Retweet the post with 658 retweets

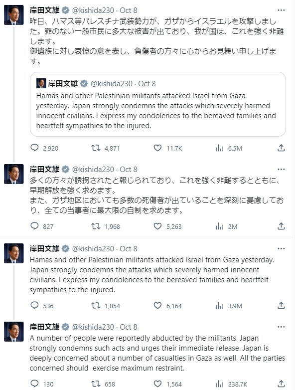click(96, 384)
